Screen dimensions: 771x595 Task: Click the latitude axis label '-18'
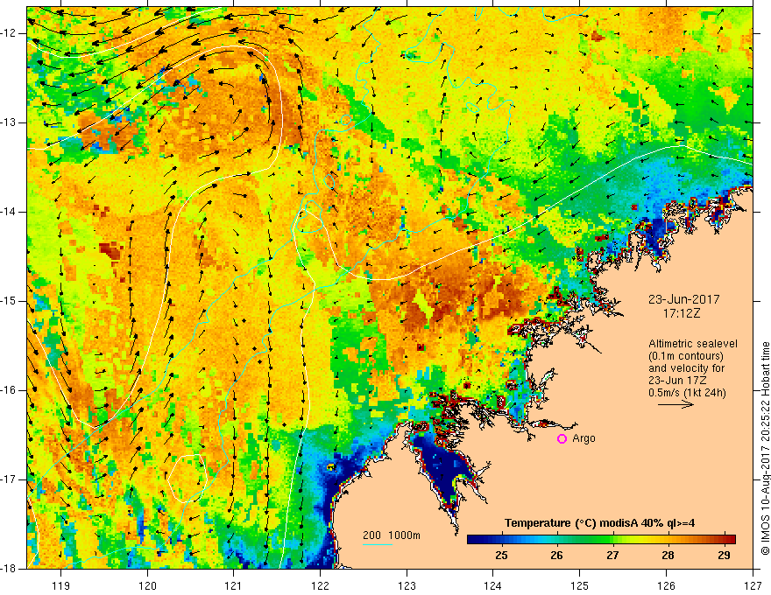pyautogui.click(x=9, y=569)
